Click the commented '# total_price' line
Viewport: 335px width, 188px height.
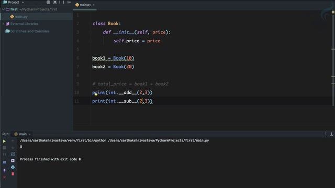tap(130, 84)
